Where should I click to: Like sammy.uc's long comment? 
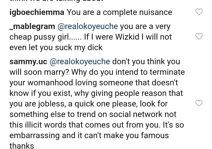coord(199,103)
